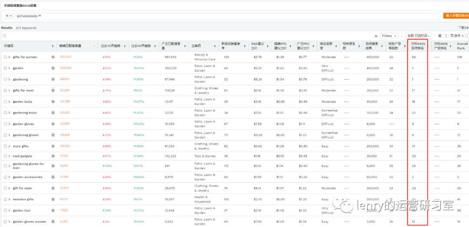The width and height of the screenshot is (469, 227).
Task: Check the box for 'cool gadgets' row
Action: 5,156
